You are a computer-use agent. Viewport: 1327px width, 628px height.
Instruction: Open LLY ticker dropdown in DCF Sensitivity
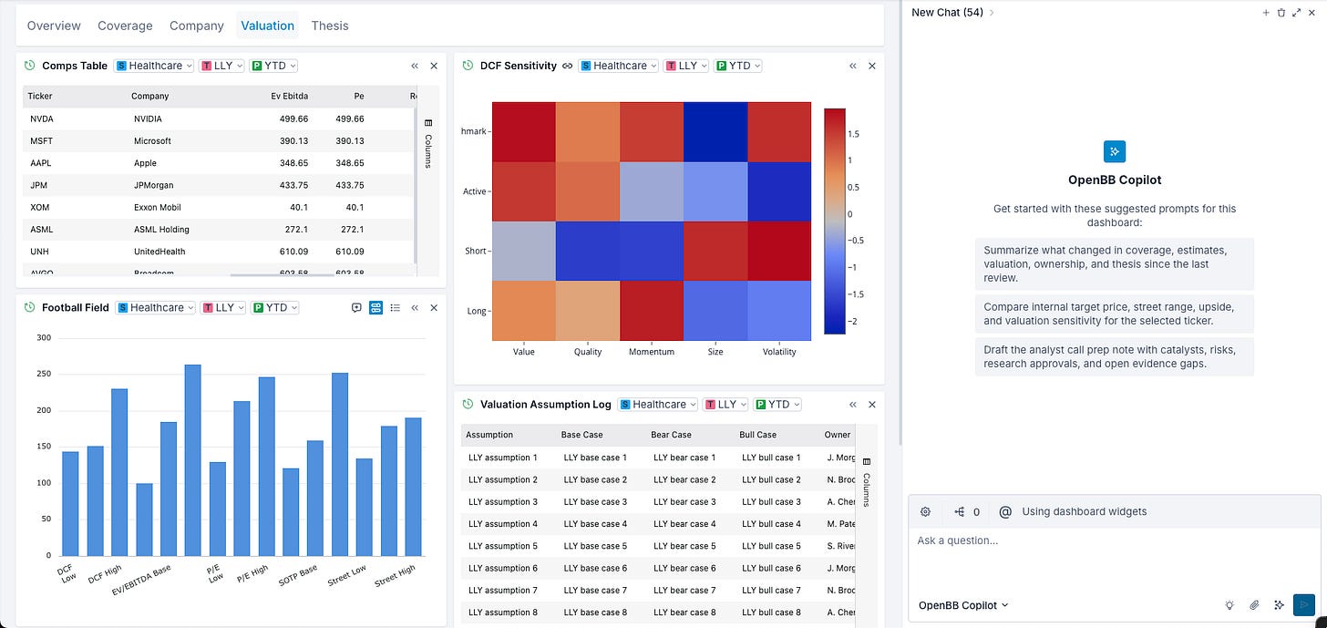click(x=687, y=66)
